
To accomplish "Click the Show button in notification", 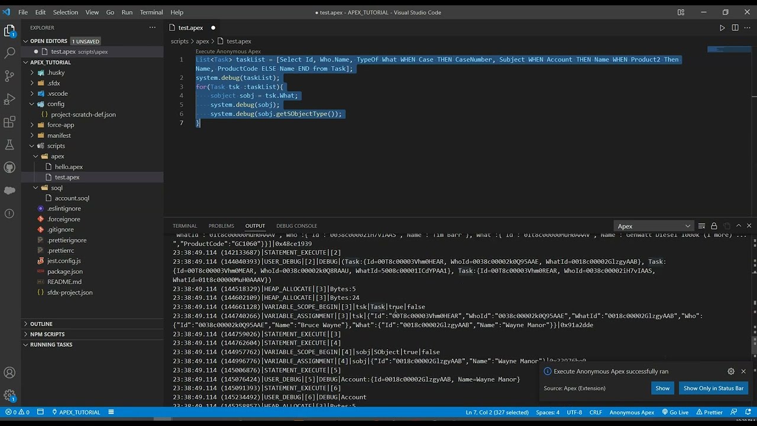I will 662,388.
